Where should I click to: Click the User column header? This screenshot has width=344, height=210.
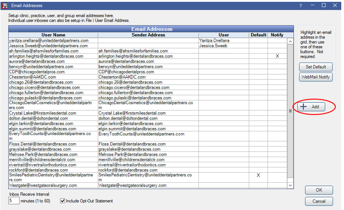click(224, 35)
